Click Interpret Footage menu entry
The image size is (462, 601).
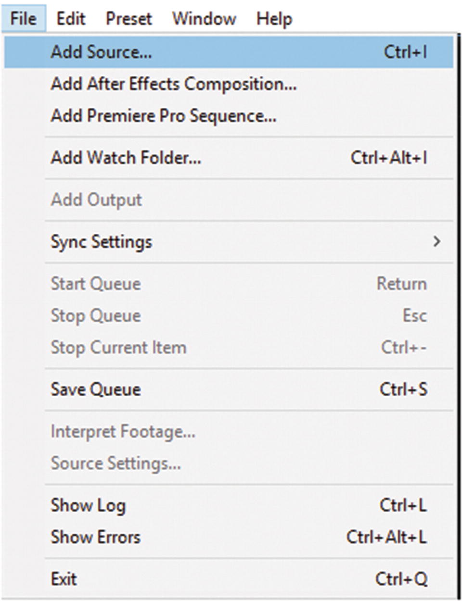[123, 431]
